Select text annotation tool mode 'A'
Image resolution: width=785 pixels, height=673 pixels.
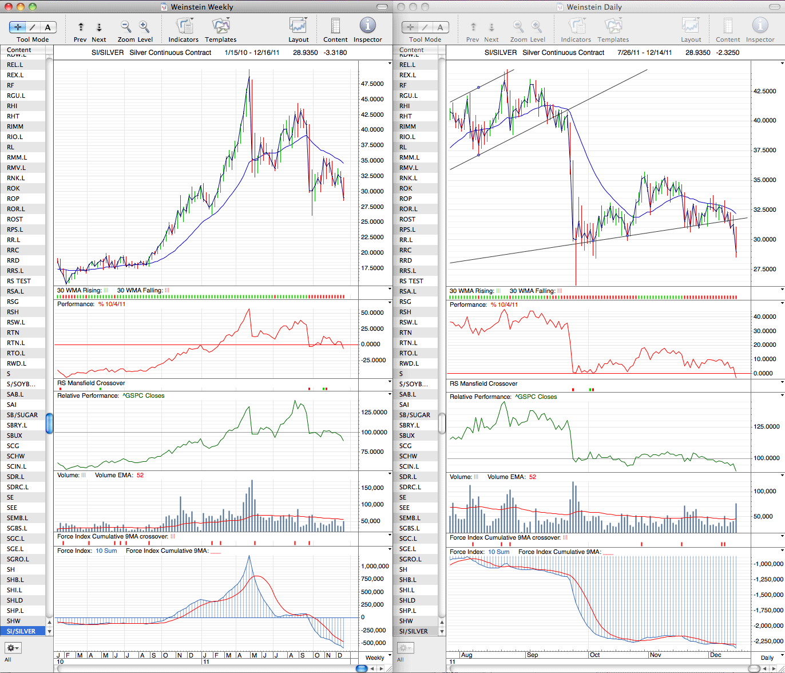click(x=48, y=27)
